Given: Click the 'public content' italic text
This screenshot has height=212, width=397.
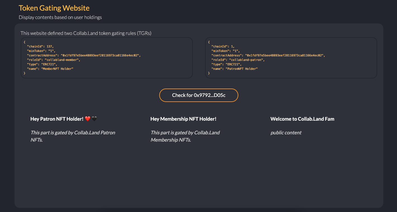Looking at the screenshot, I should 286,133.
